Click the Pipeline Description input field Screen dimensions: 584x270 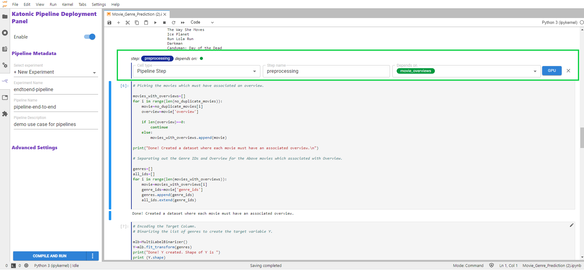pyautogui.click(x=55, y=124)
